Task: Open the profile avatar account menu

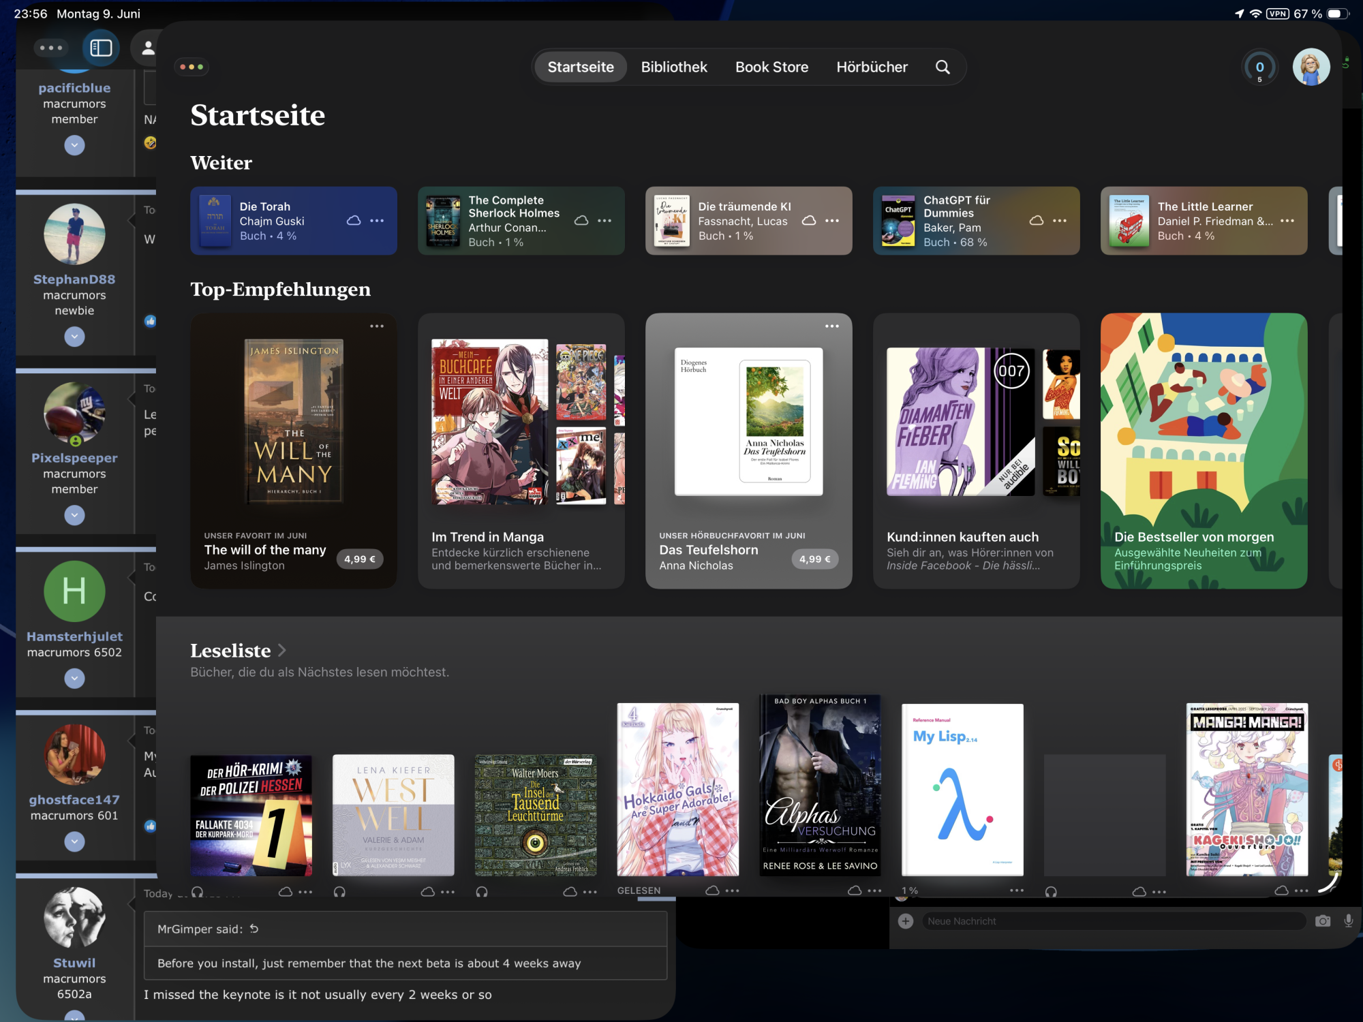Action: click(1311, 67)
